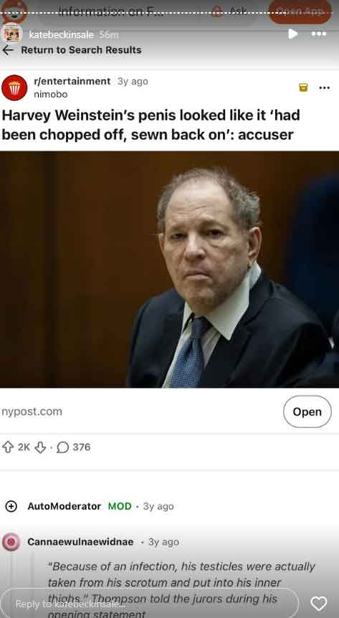The height and width of the screenshot is (618, 339).
Task: Click the gold archived post icon
Action: (303, 87)
